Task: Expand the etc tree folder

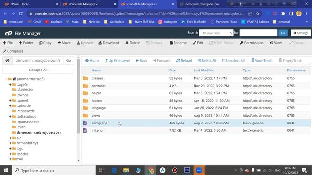Action: coord(10,138)
